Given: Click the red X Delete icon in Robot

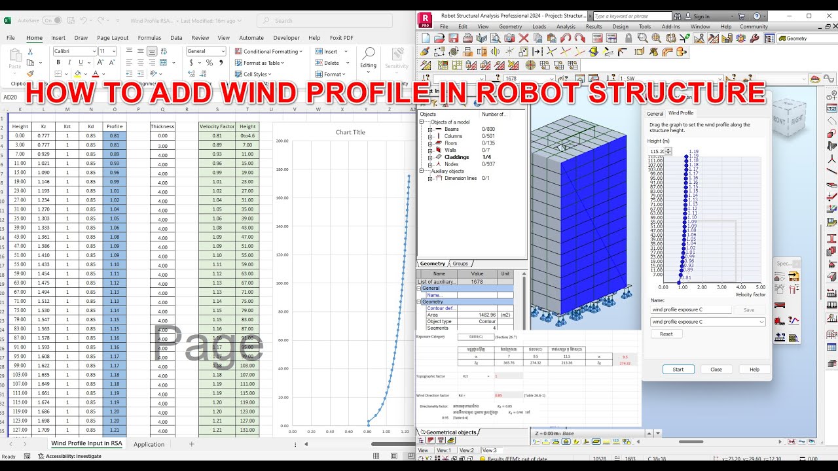Looking at the screenshot, I should pos(524,38).
